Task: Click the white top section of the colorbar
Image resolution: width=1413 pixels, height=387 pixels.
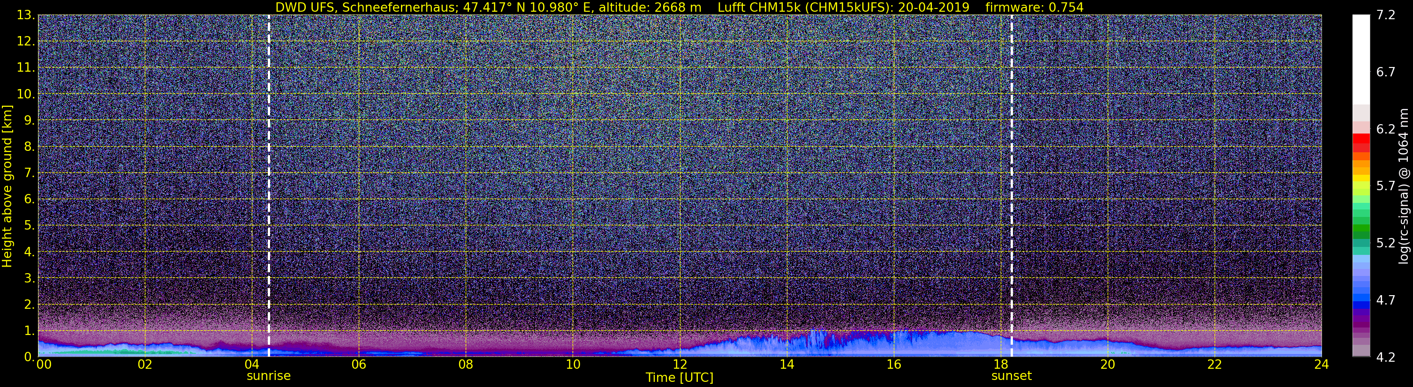Action: click(x=1361, y=59)
